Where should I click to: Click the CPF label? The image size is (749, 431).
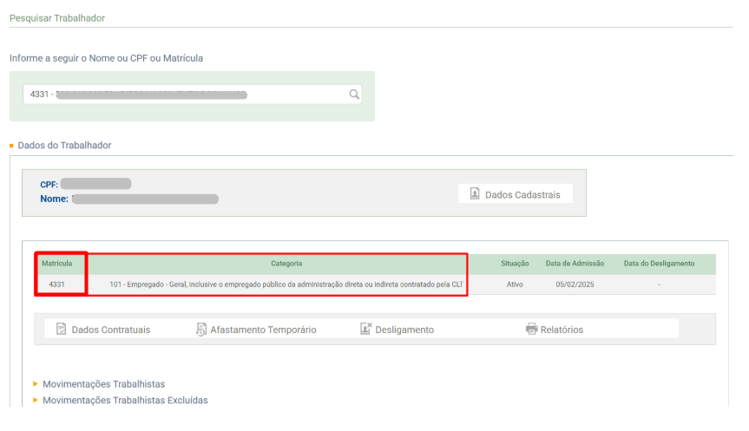point(49,184)
